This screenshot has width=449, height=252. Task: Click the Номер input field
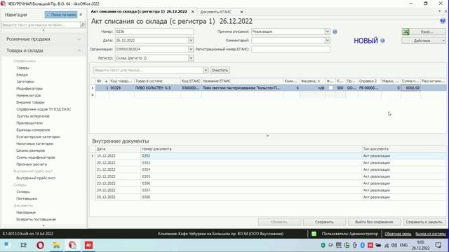click(154, 31)
